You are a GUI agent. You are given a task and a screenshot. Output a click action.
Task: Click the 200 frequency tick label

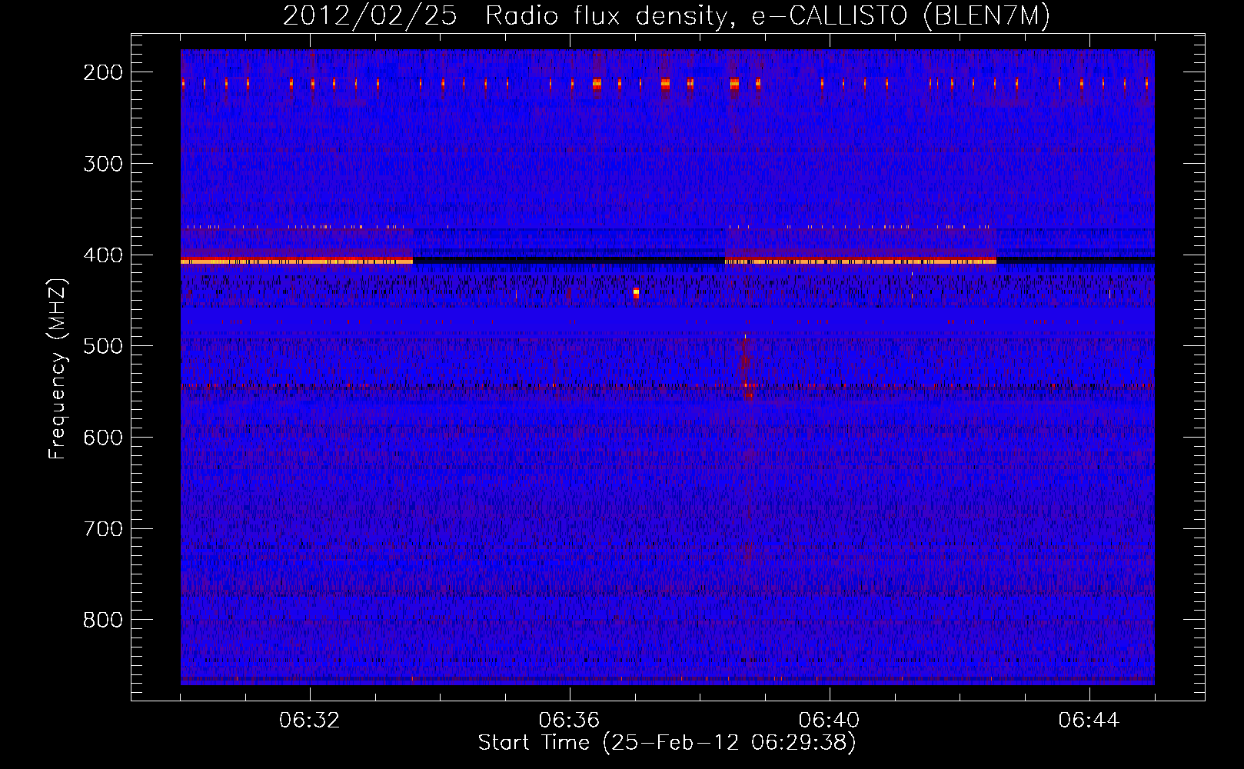coord(103,72)
